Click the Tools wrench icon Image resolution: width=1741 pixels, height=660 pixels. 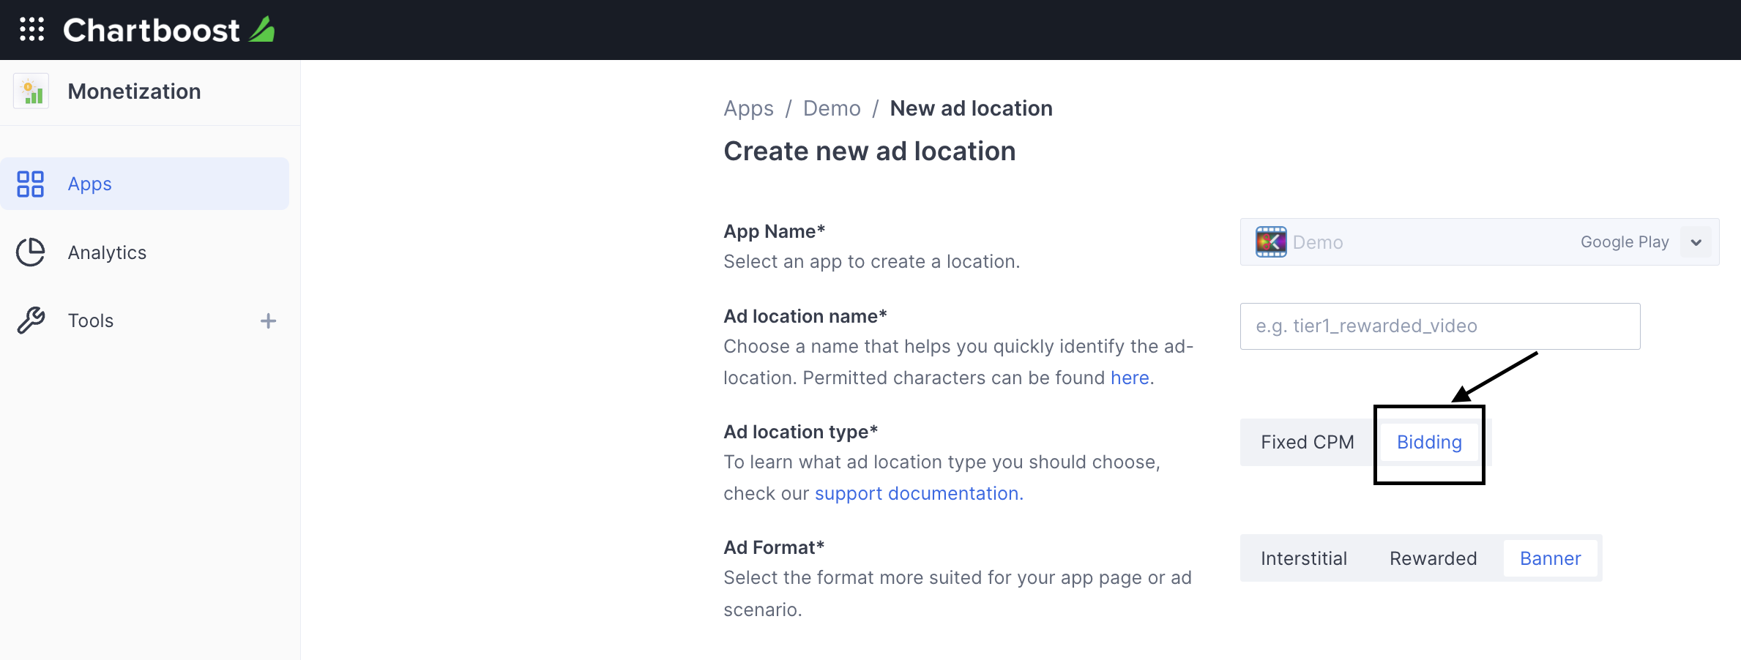click(x=31, y=320)
